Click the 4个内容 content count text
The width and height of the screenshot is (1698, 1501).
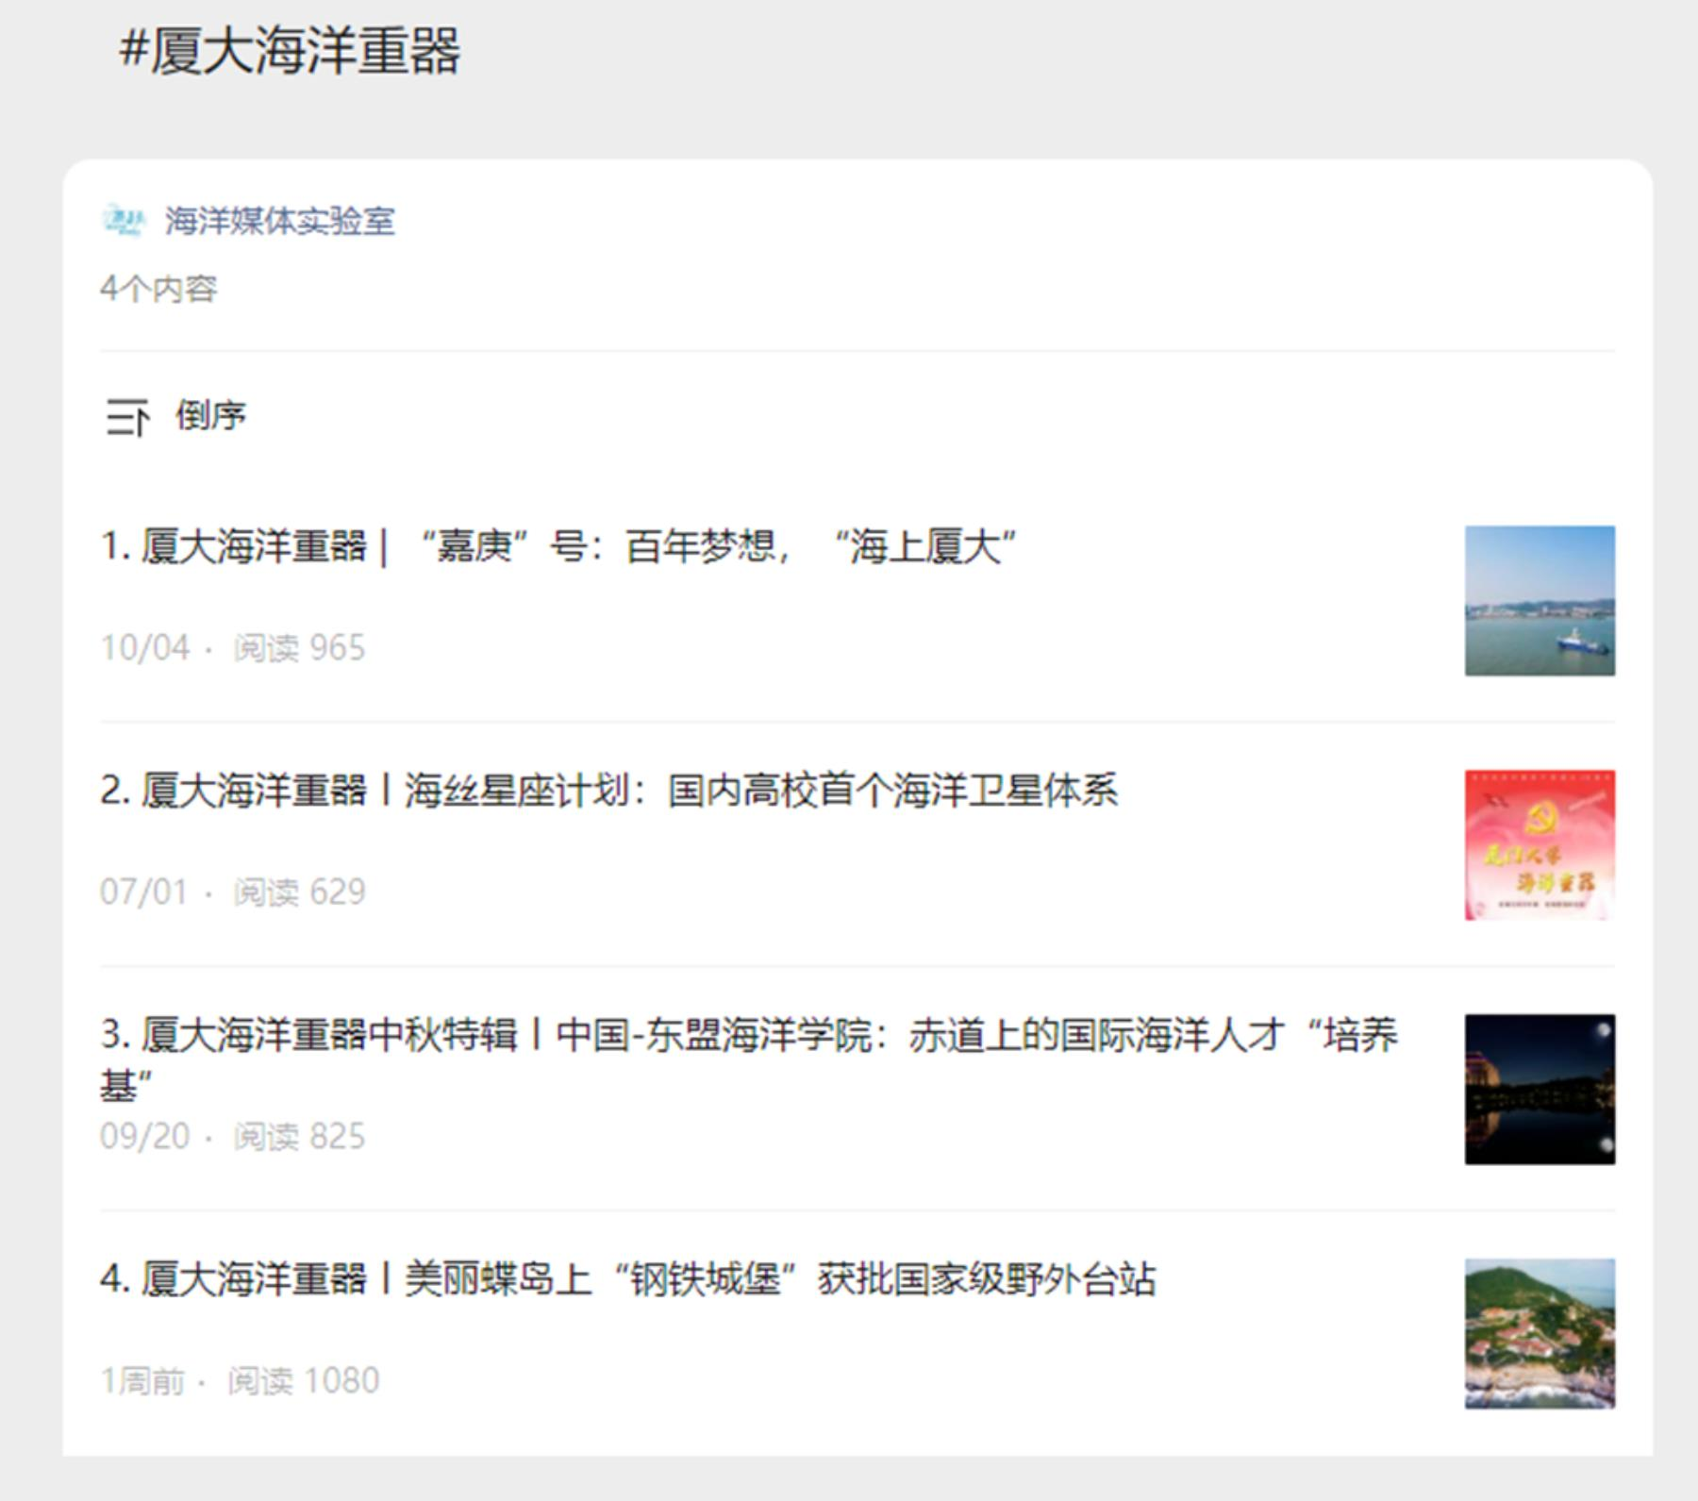(158, 289)
